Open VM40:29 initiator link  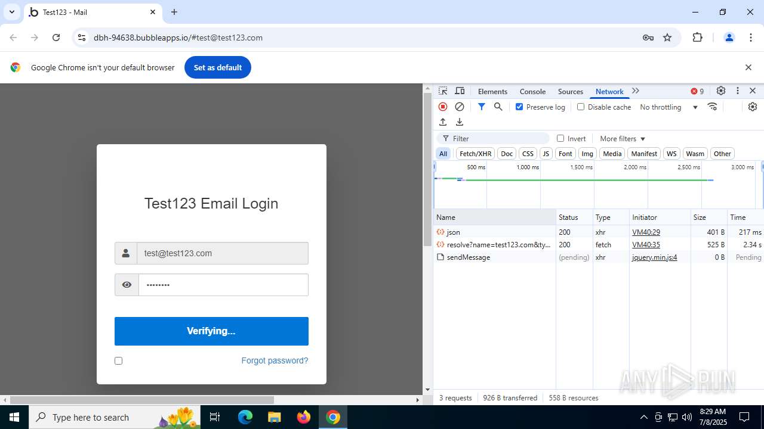click(x=646, y=232)
